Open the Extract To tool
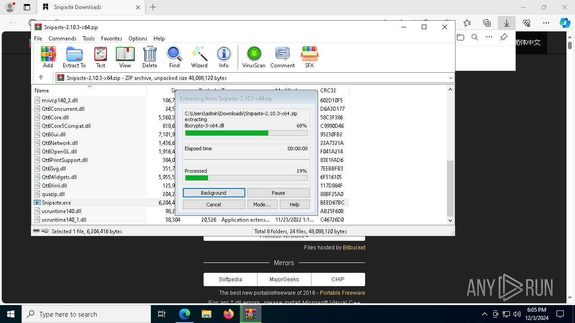Image resolution: width=575 pixels, height=323 pixels. point(74,57)
